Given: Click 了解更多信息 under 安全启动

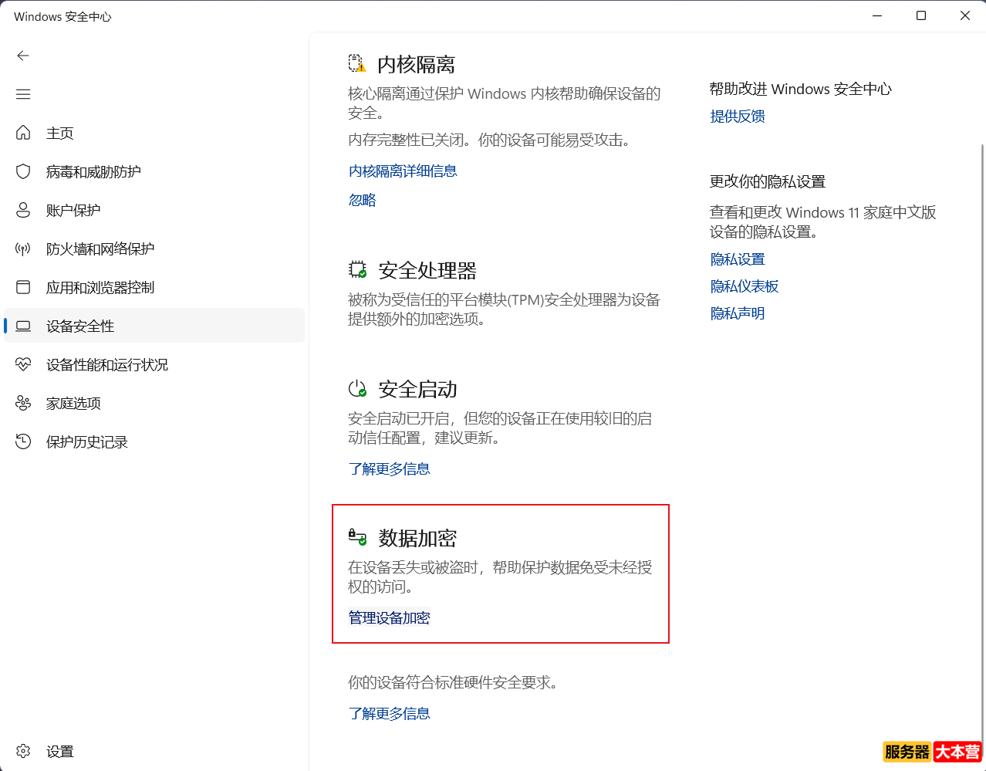Looking at the screenshot, I should [390, 469].
